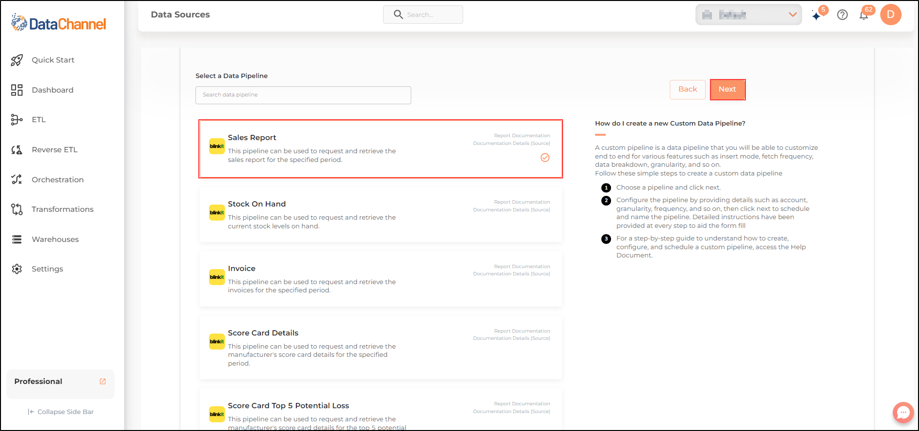The image size is (919, 431).
Task: Click the ETL pipeline icon
Action: (17, 120)
